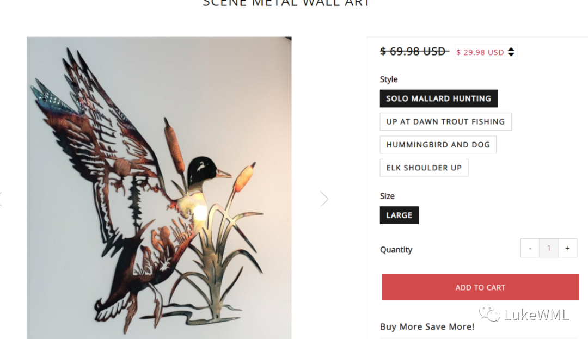Click the Quantity label
This screenshot has width=588, height=339.
click(396, 250)
